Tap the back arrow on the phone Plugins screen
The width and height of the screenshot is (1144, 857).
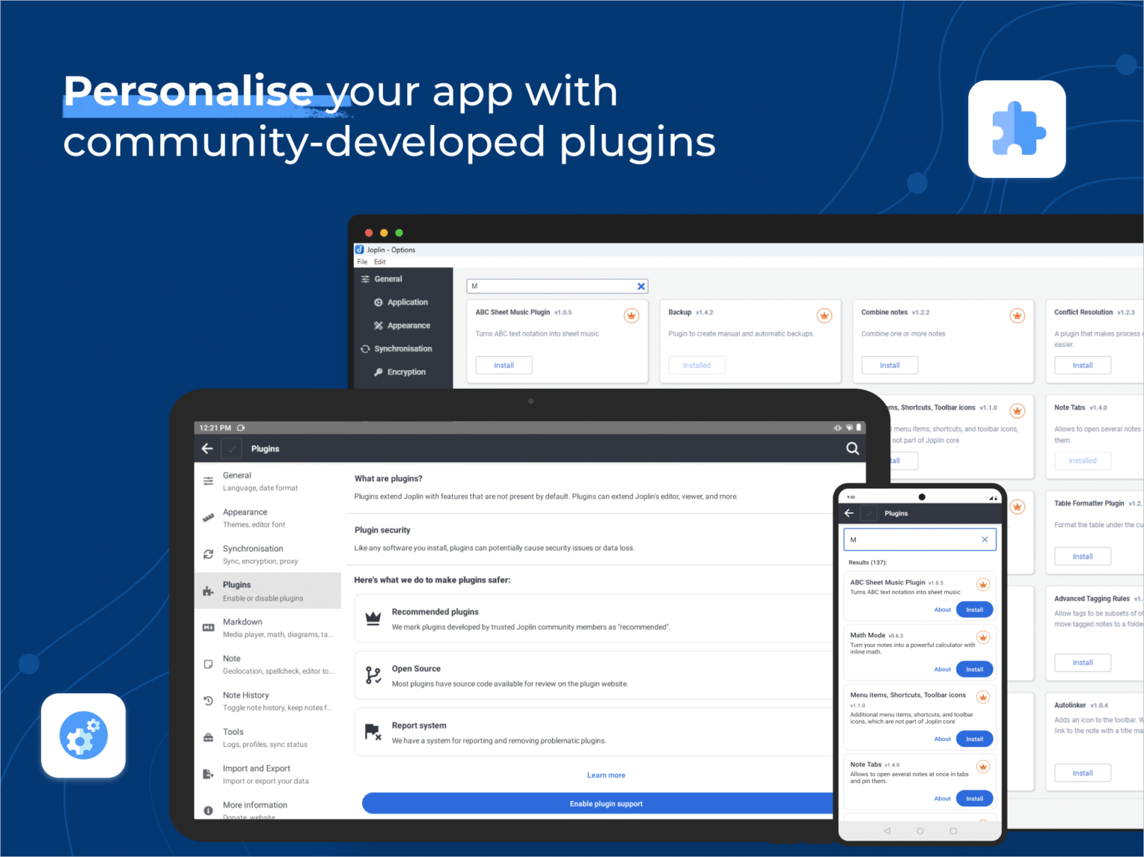pyautogui.click(x=848, y=513)
